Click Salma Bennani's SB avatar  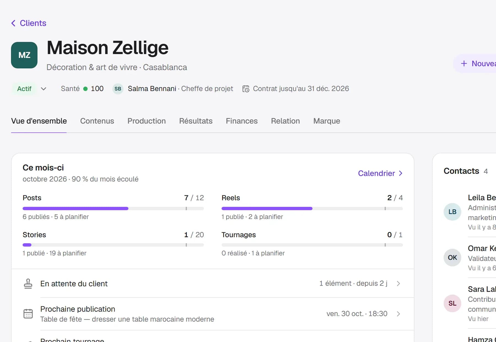tap(118, 89)
